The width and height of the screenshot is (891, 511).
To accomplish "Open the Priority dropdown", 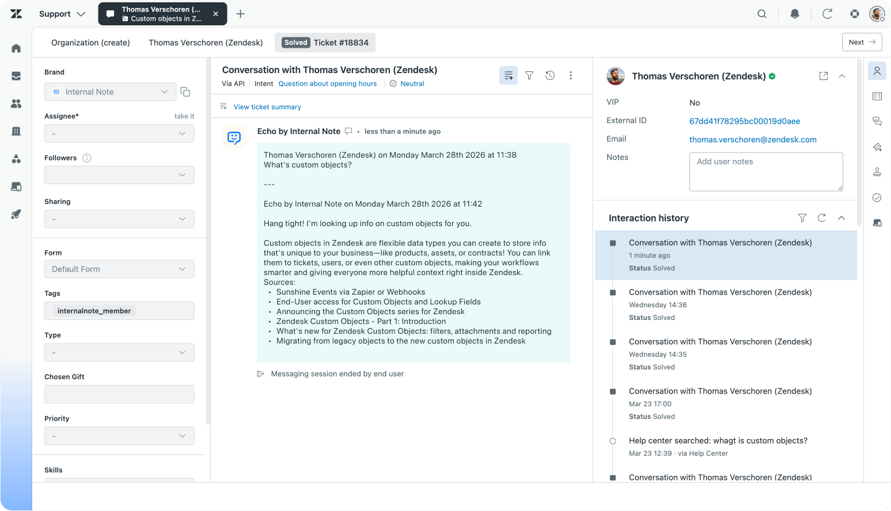I will (x=119, y=436).
